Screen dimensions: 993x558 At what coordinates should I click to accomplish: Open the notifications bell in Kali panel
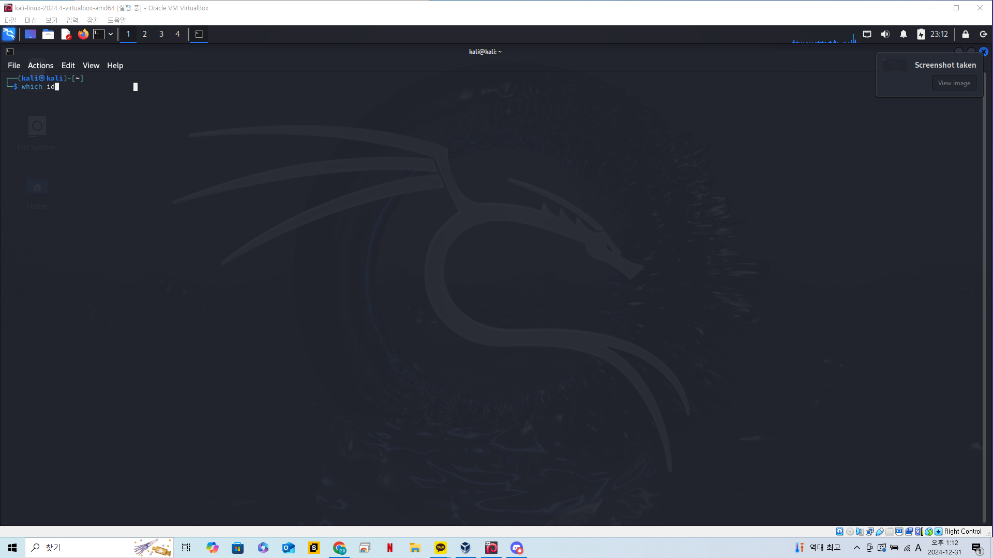pos(903,34)
